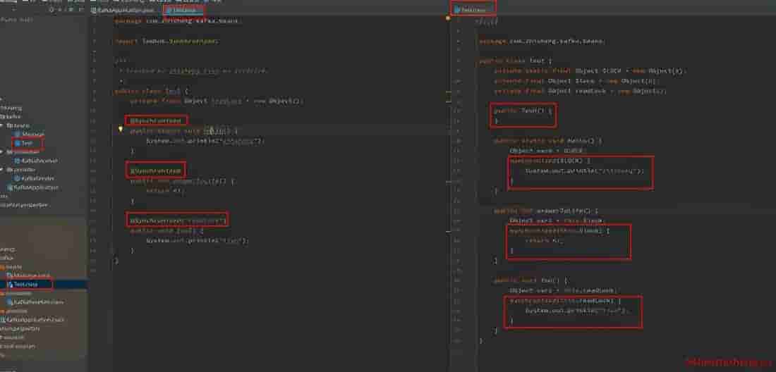This screenshot has height=372, width=776.
Task: Open the KafkaSender class in the provider package
Action: click(35, 178)
